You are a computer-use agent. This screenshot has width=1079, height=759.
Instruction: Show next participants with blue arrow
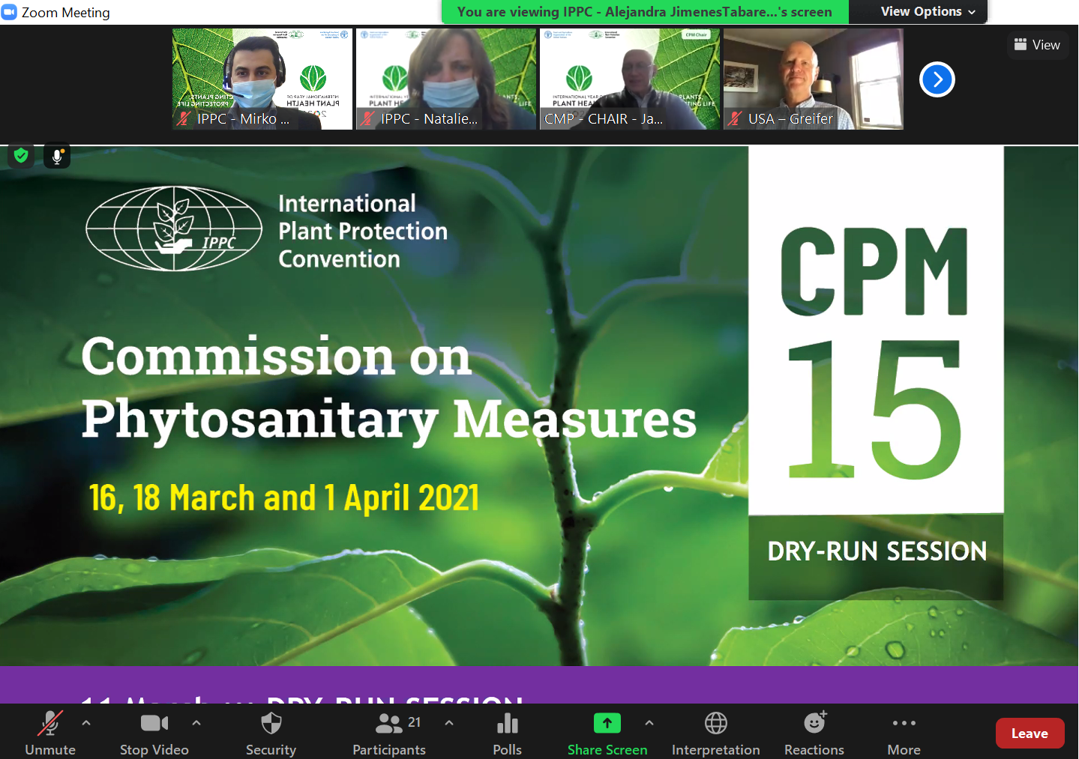[x=937, y=79]
